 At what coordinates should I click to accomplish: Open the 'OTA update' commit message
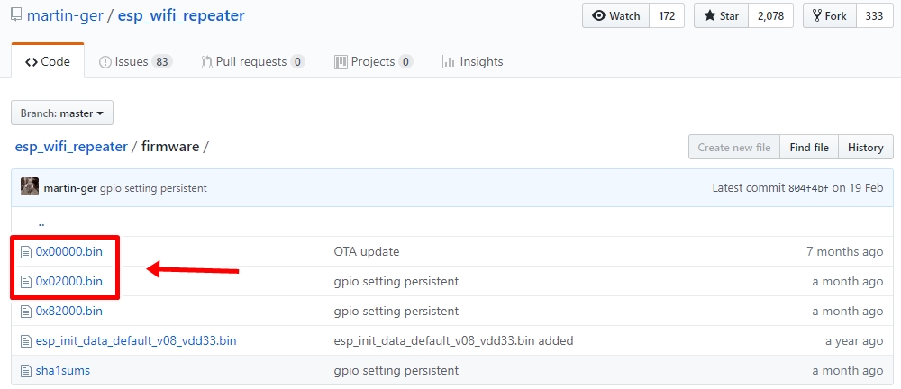coord(366,251)
